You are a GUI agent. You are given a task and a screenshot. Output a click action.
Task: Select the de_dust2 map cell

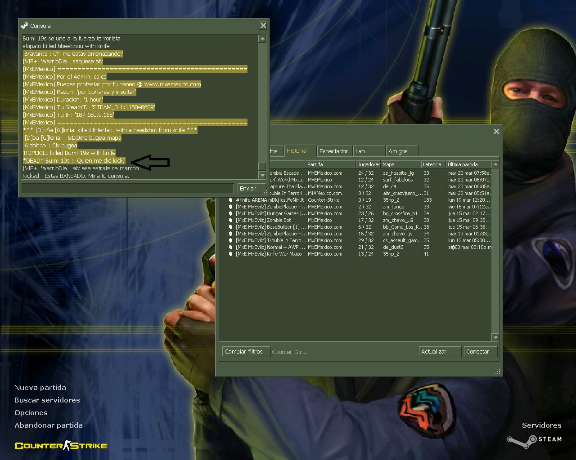coord(393,247)
